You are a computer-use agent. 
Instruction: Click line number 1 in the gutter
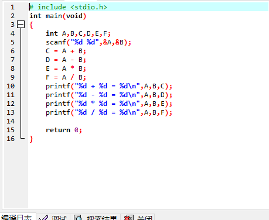[x=12, y=7]
